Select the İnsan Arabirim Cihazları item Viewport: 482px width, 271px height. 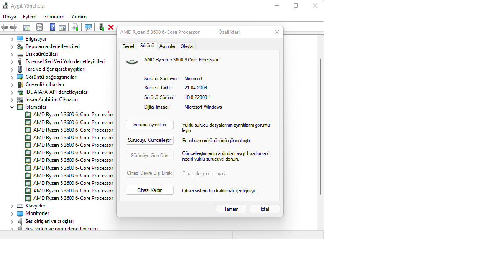[x=51, y=100]
